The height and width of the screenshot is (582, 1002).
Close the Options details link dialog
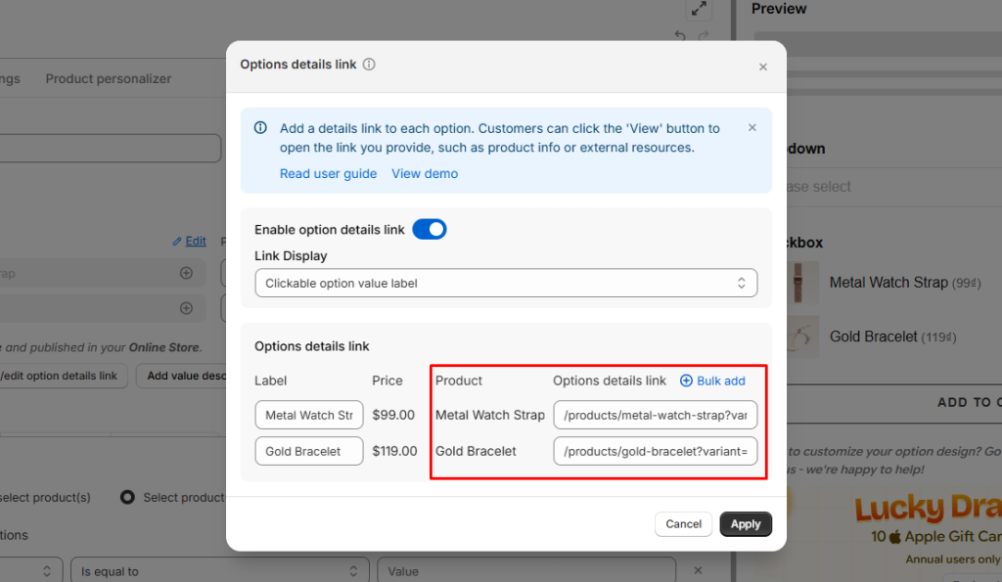763,67
